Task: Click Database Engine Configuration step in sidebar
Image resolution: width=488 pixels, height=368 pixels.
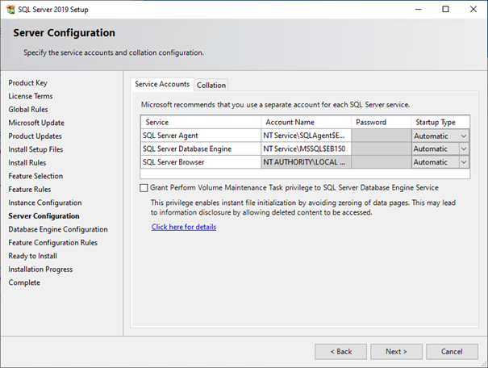Action: 58,229
